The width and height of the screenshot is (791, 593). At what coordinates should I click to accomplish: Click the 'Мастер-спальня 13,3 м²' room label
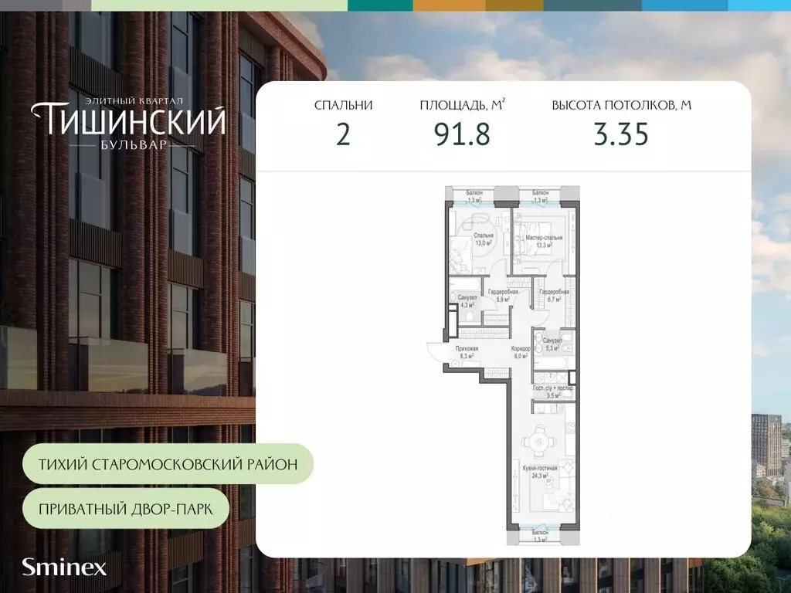coord(544,241)
